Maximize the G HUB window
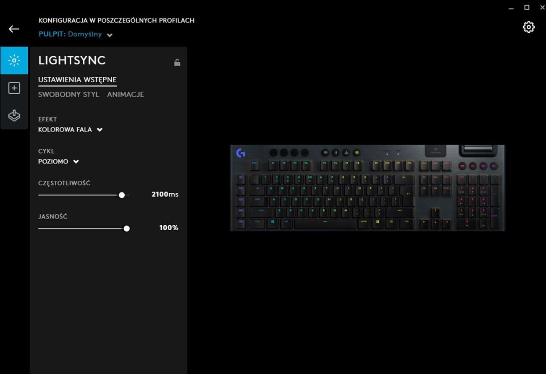 [x=527, y=8]
